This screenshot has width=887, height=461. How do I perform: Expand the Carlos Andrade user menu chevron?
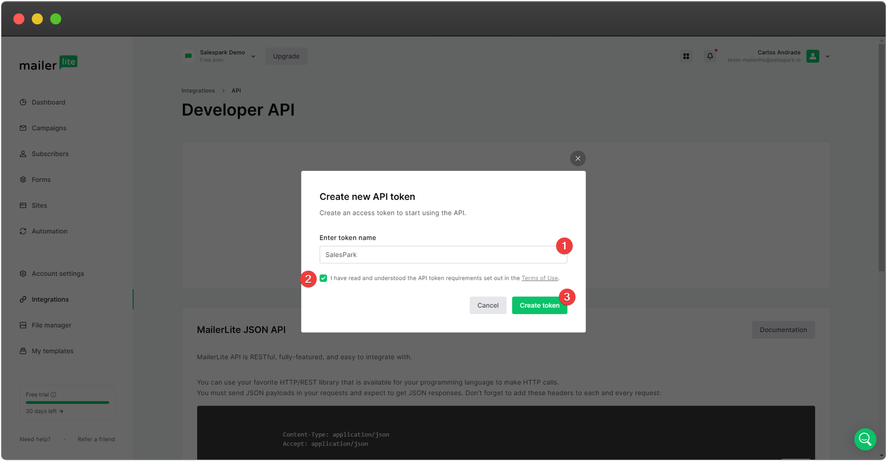tap(828, 56)
